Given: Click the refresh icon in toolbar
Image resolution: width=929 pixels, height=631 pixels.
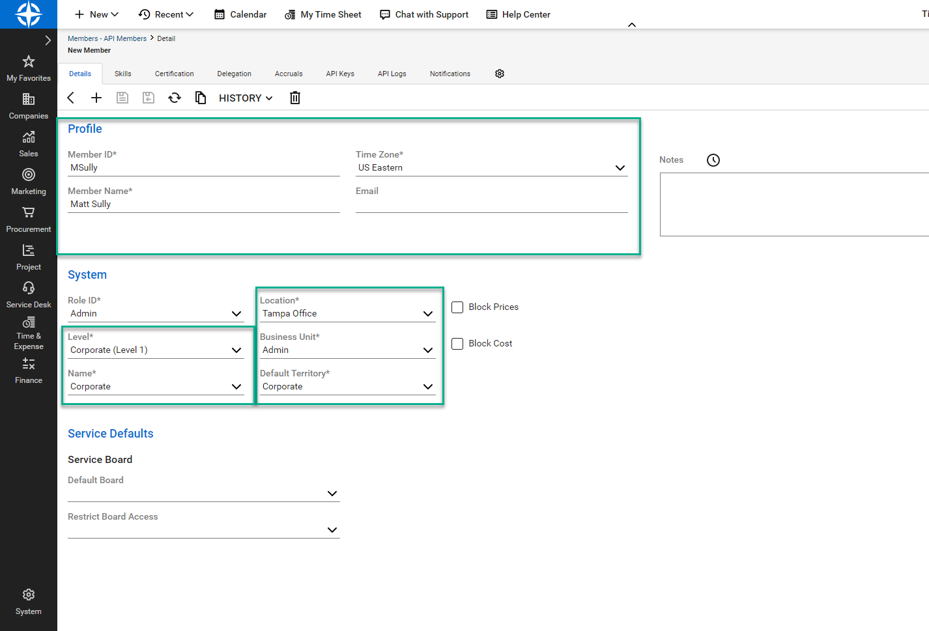Looking at the screenshot, I should click(x=175, y=98).
